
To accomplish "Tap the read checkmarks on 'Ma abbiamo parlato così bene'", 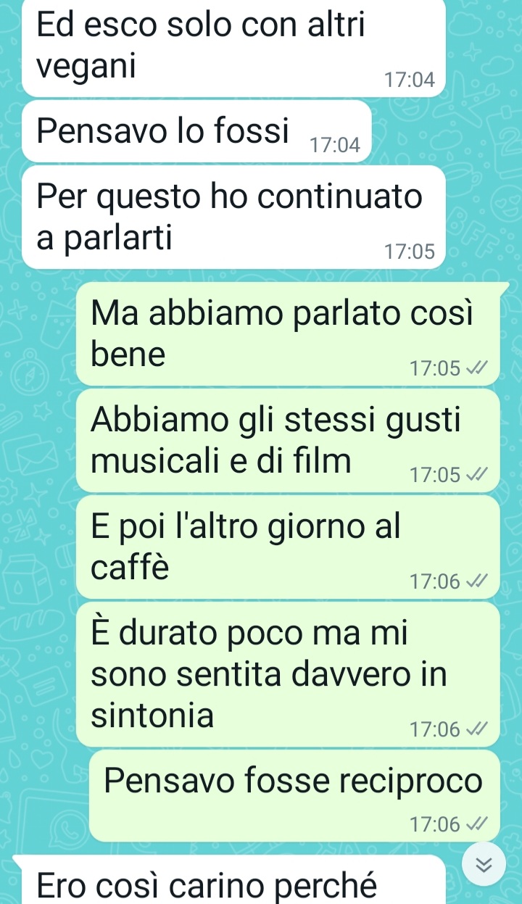I will pos(476,368).
